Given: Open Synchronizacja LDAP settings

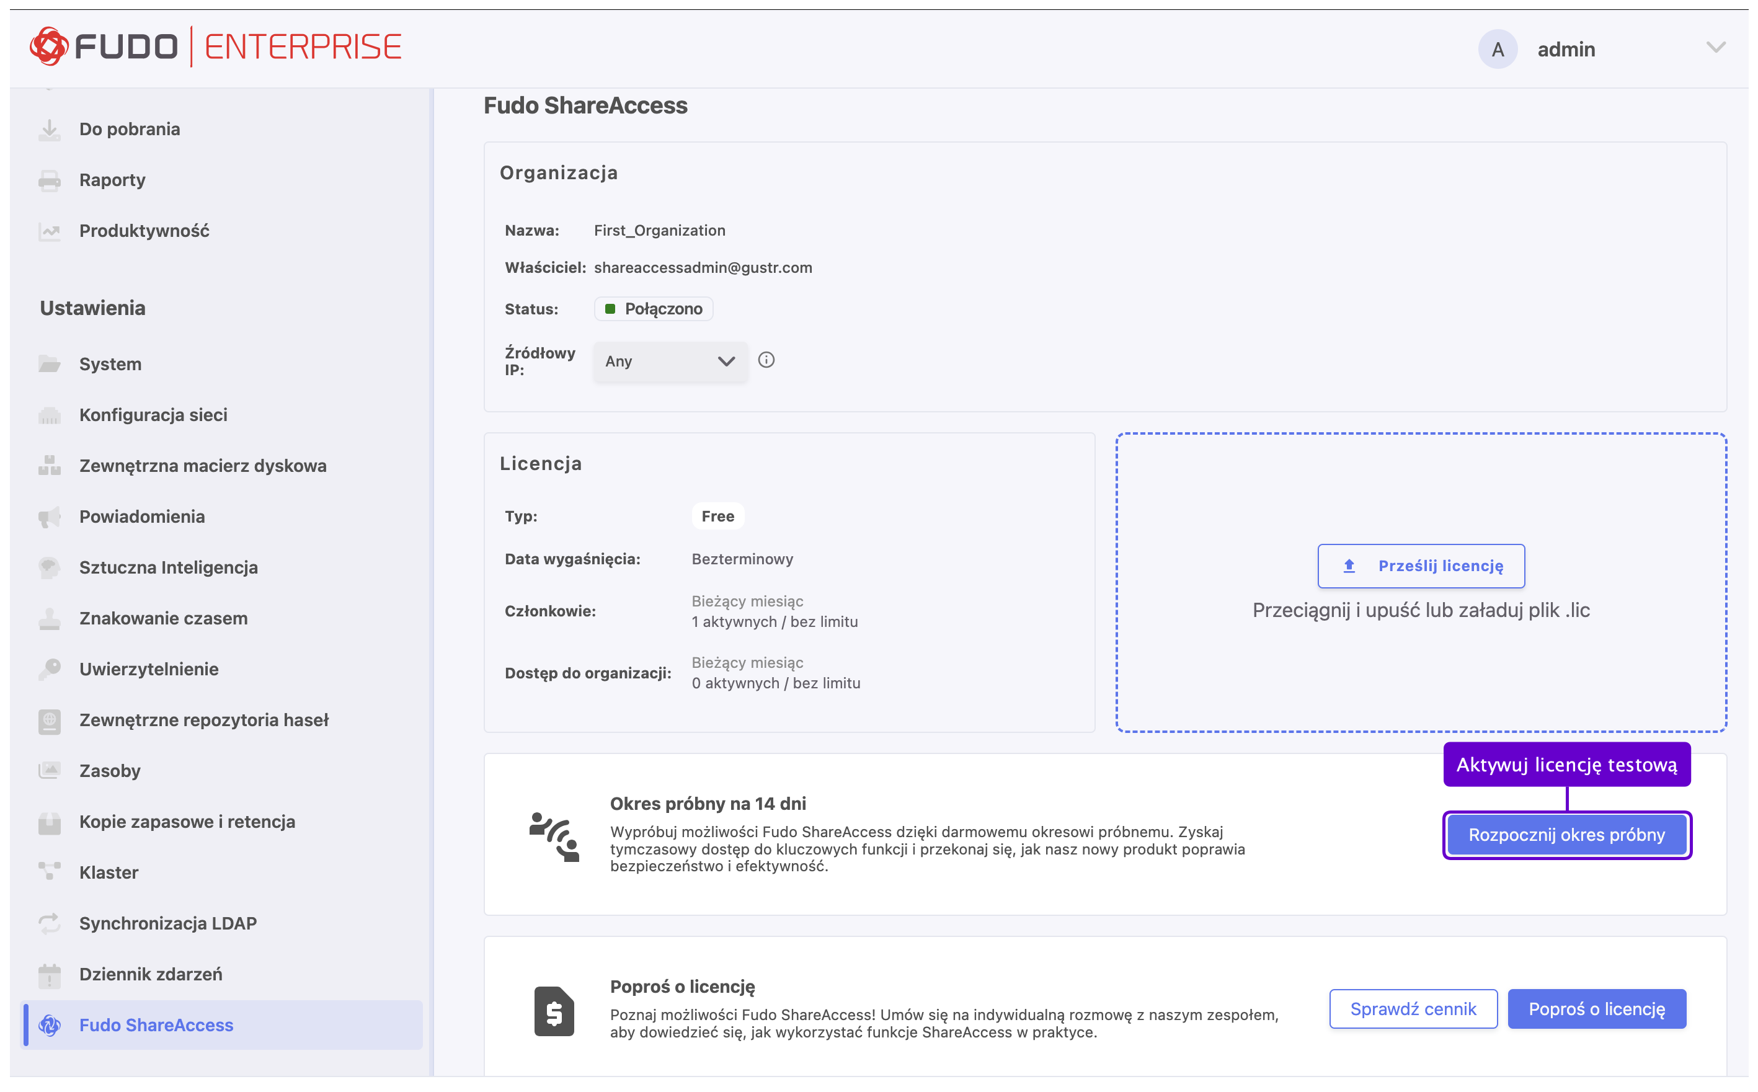Looking at the screenshot, I should 167,924.
